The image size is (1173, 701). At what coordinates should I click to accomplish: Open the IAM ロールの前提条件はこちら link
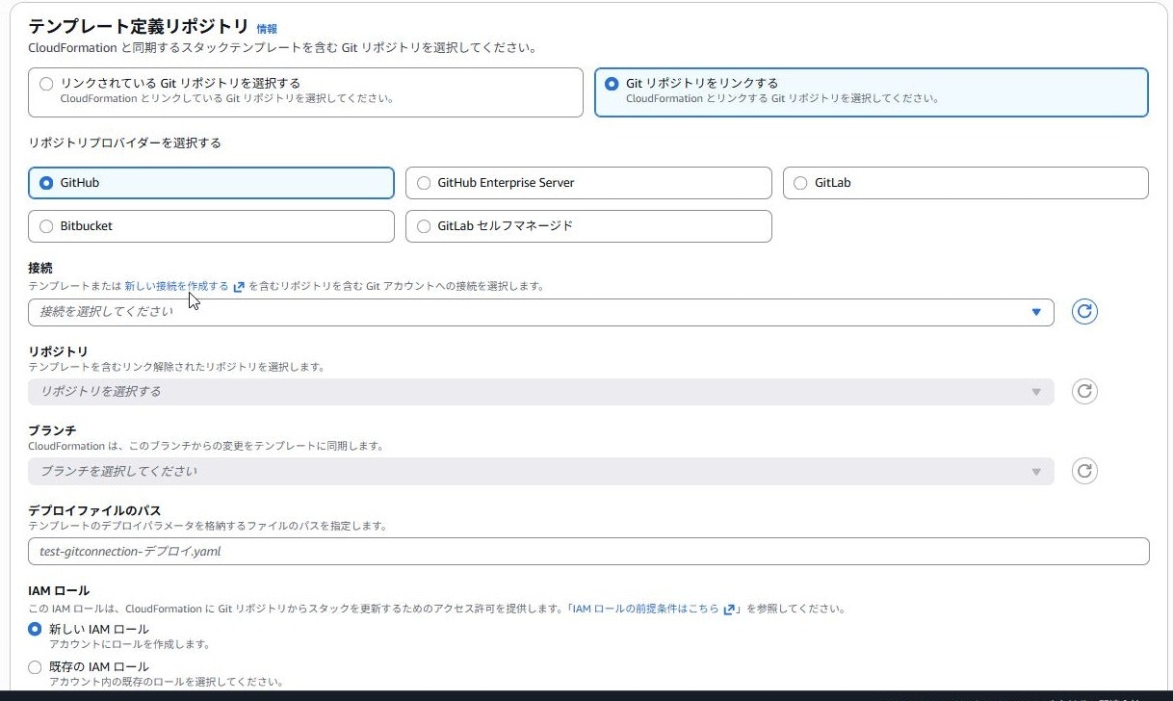[645, 609]
